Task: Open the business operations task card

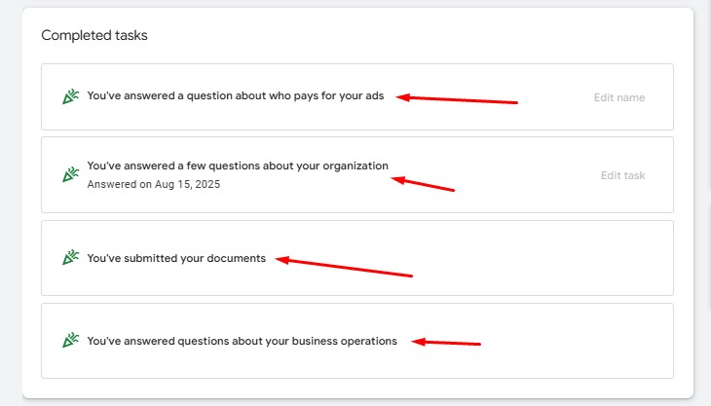Action: (x=357, y=341)
